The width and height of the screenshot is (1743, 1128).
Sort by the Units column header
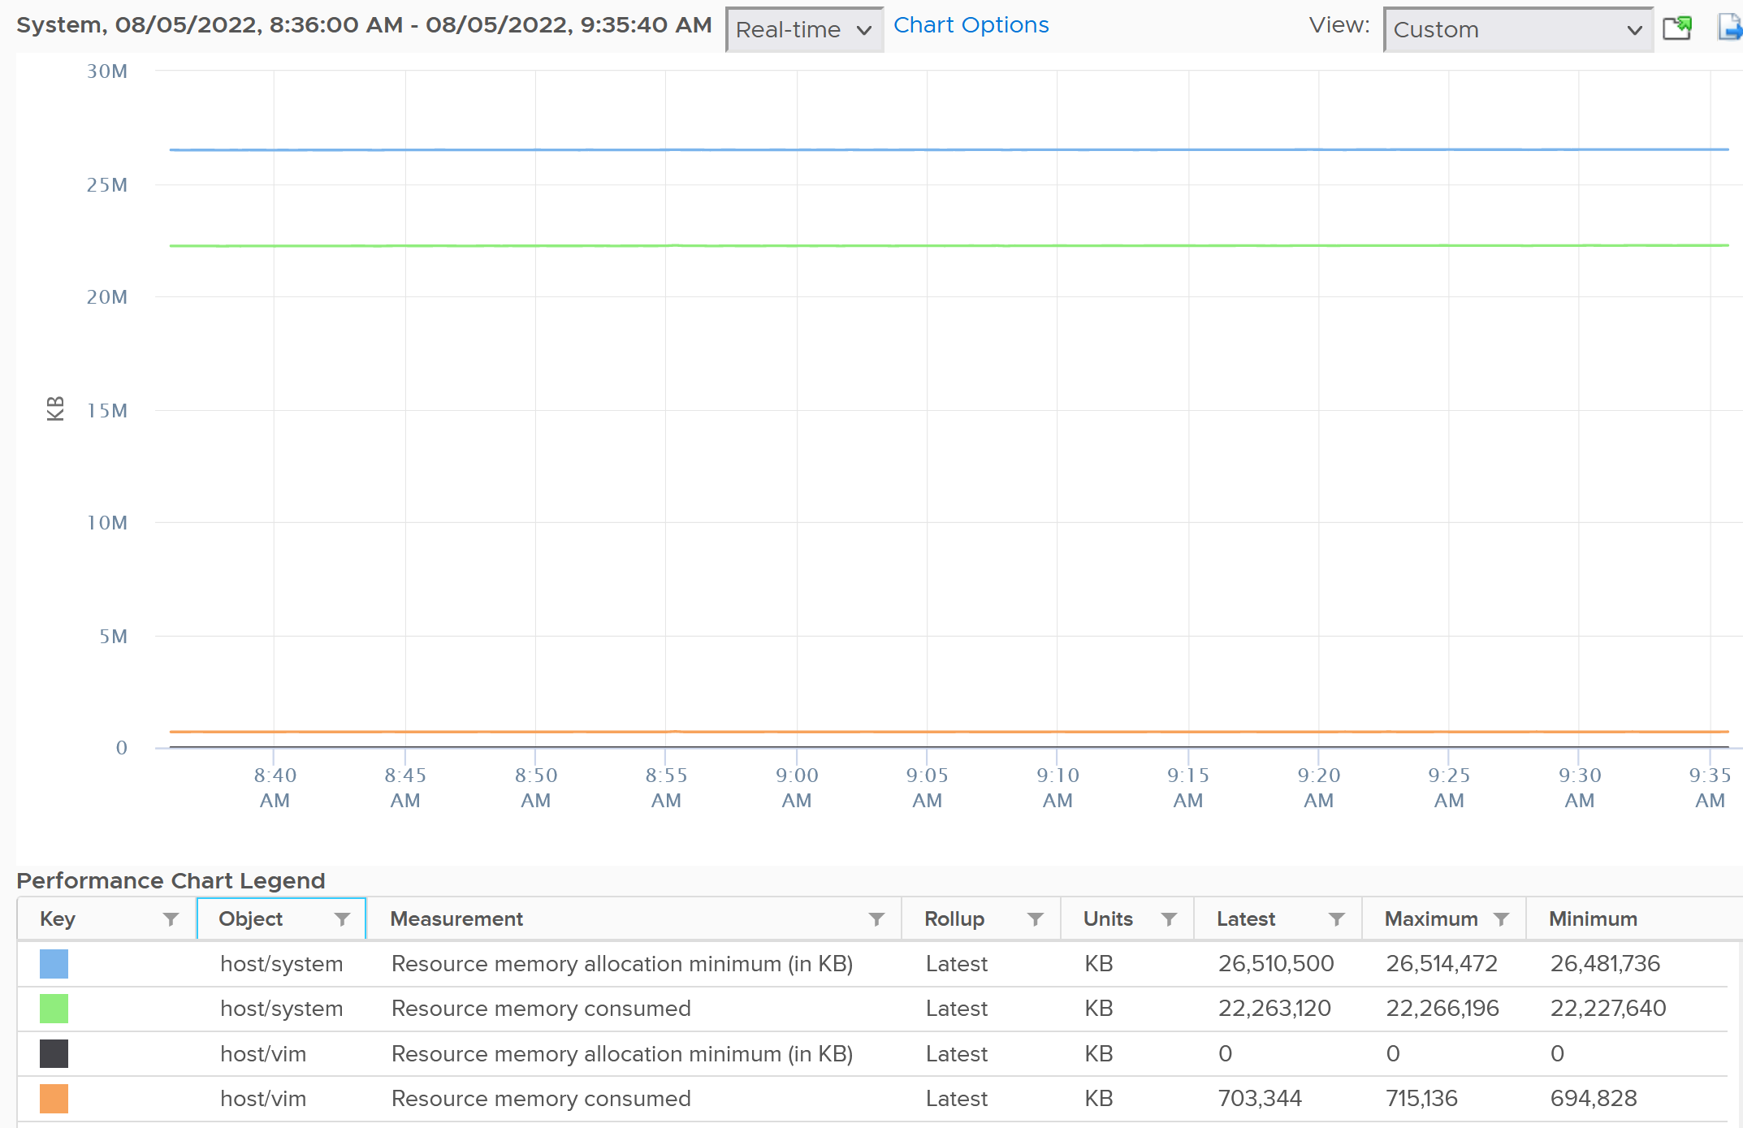pos(1108,919)
